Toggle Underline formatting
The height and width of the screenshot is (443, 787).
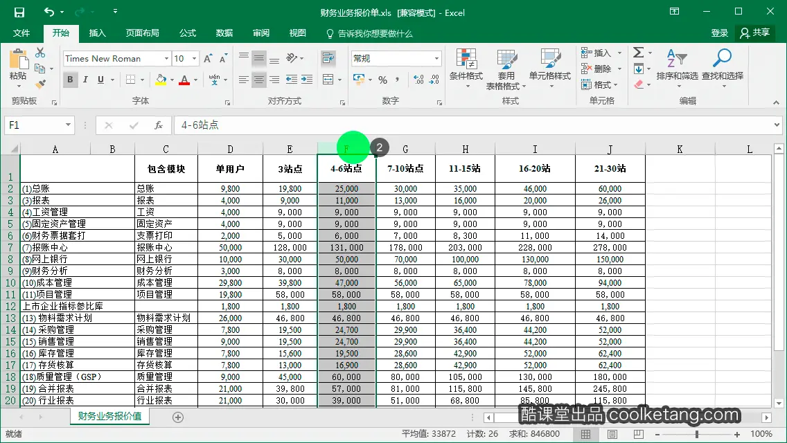point(101,80)
